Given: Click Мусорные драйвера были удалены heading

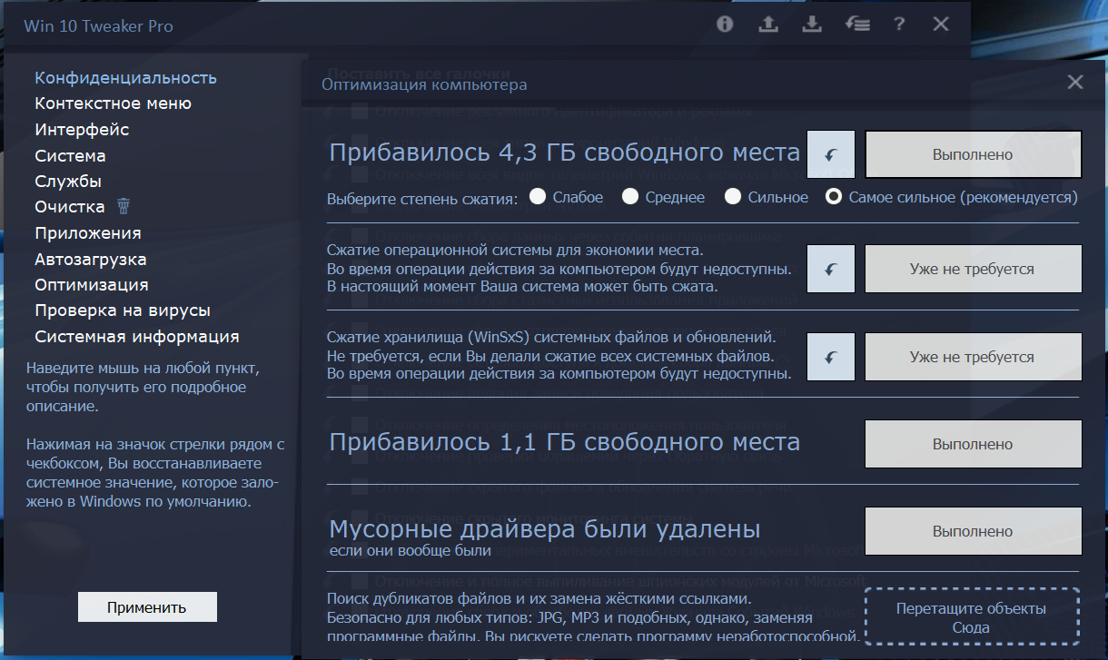Looking at the screenshot, I should click(544, 528).
